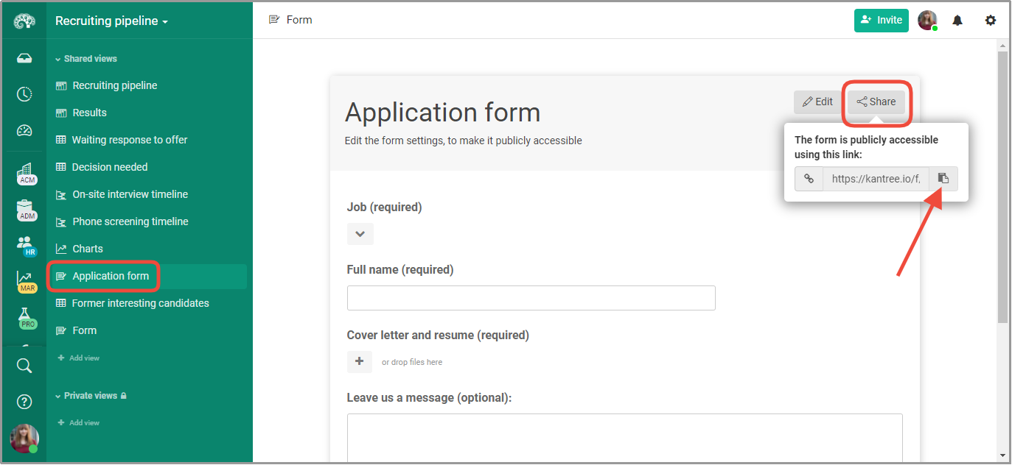The width and height of the screenshot is (1012, 465).
Task: Add view under Private views
Action: coord(79,423)
